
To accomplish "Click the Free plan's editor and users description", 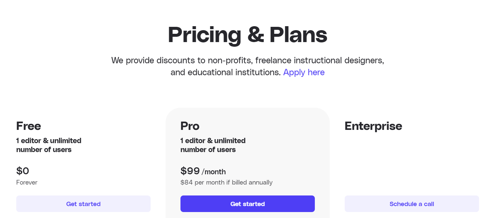I will (x=49, y=145).
